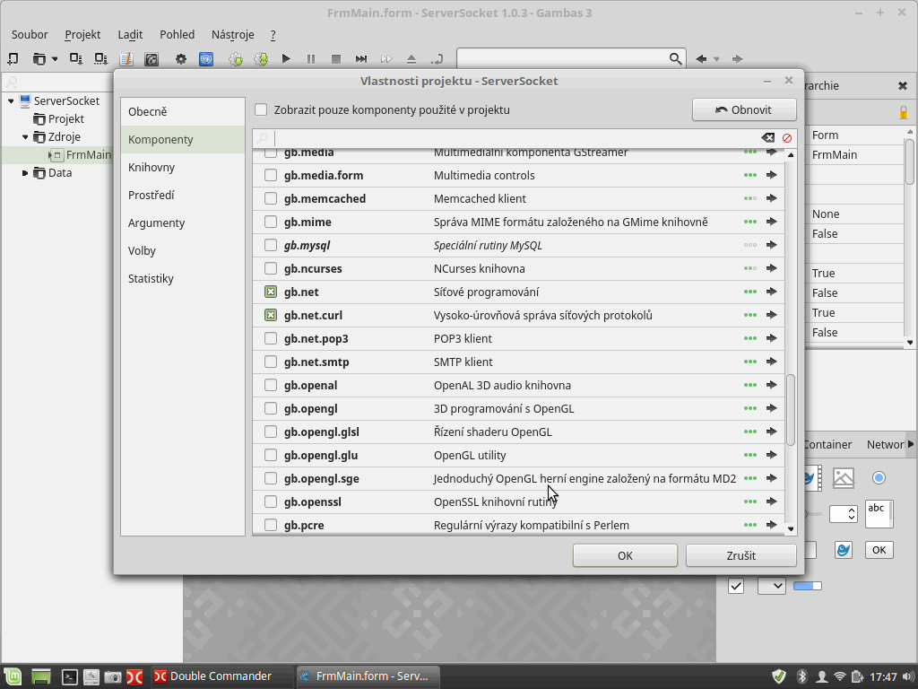
Task: Collapse the ServerSocket project tree node
Action: (x=11, y=101)
